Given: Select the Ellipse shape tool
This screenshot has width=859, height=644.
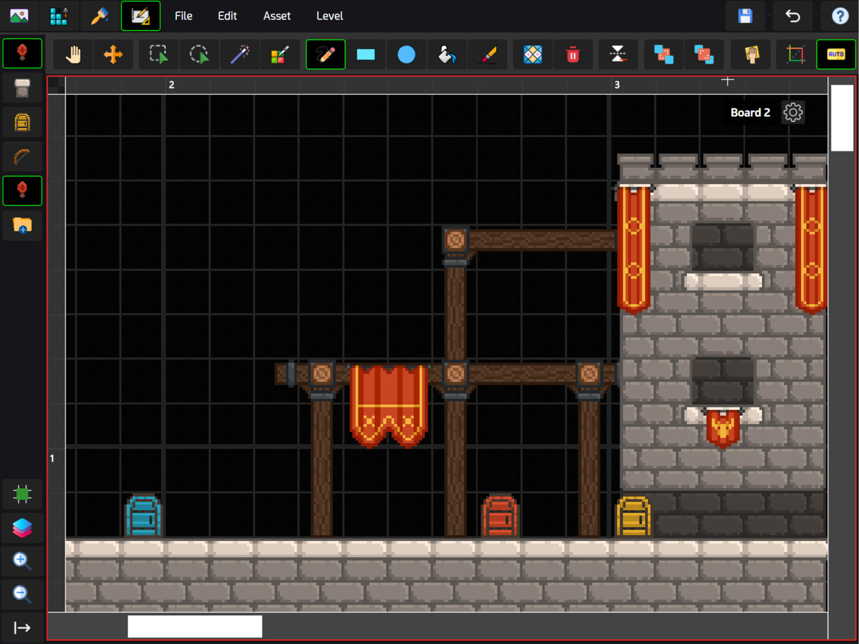Looking at the screenshot, I should pyautogui.click(x=406, y=55).
